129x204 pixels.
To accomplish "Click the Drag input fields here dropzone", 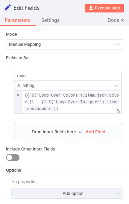I will [69, 132].
